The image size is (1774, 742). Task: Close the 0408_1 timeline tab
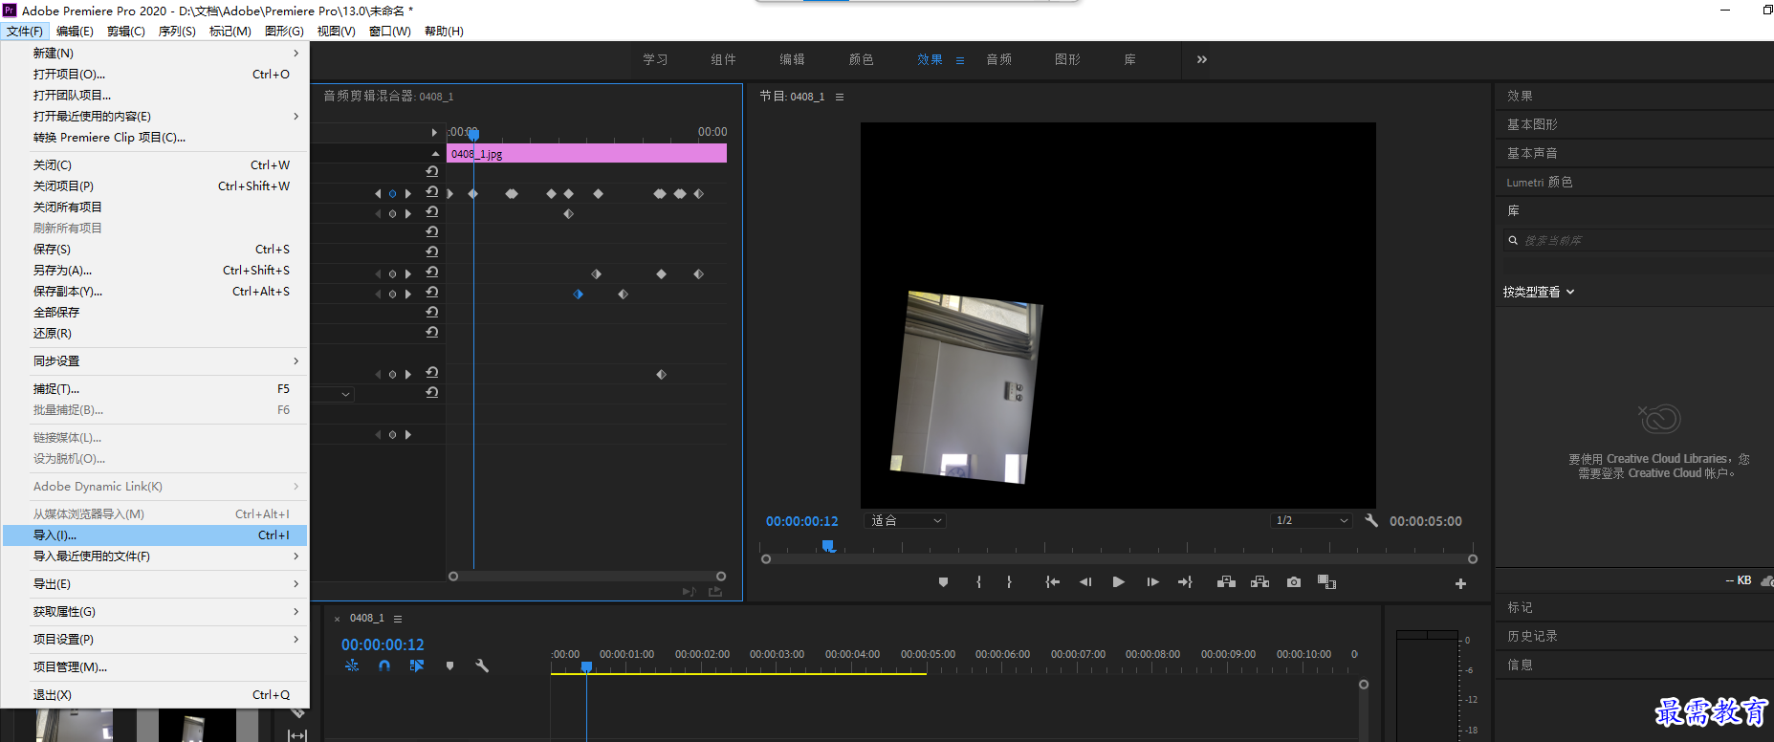point(337,619)
